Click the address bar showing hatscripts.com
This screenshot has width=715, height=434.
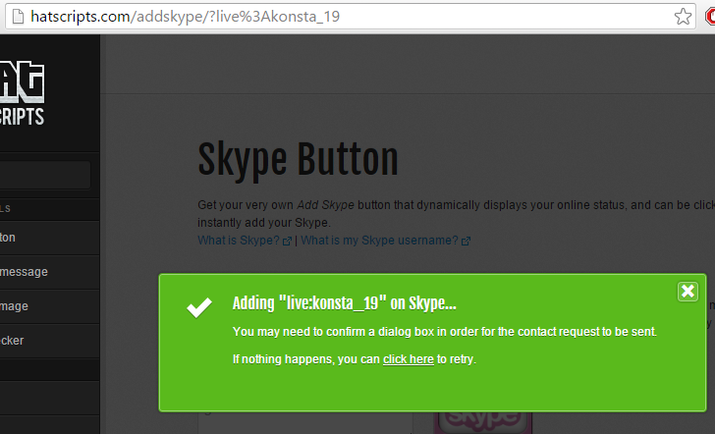(x=351, y=17)
